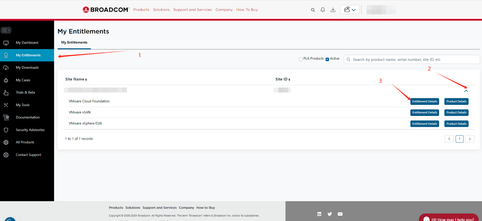The image size is (482, 221).
Task: Click footer How to Buy link
Action: point(206,208)
